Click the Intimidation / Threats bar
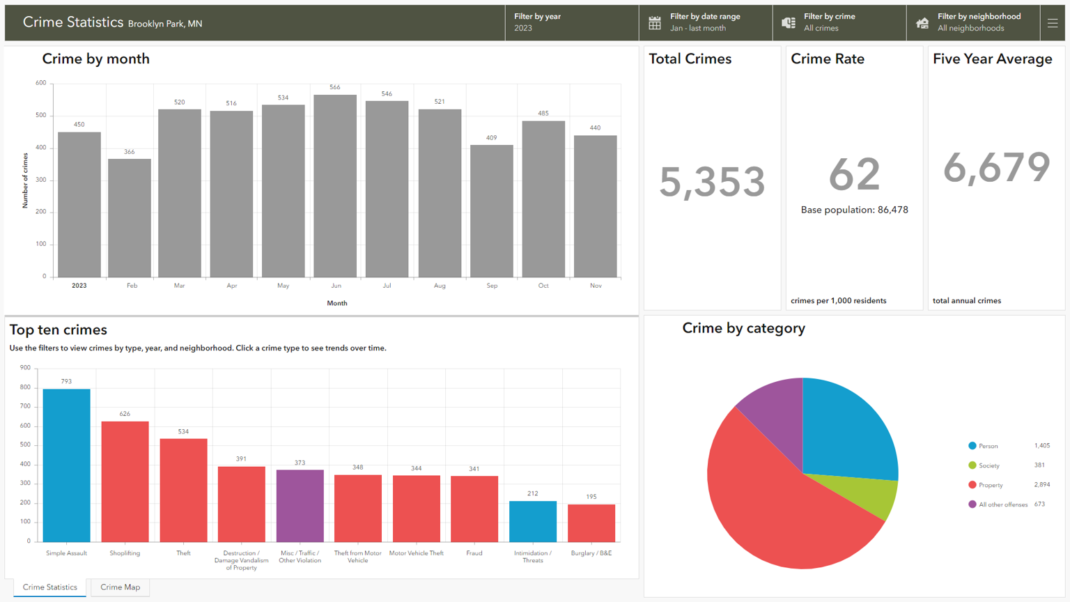The height and width of the screenshot is (602, 1070). click(x=533, y=521)
